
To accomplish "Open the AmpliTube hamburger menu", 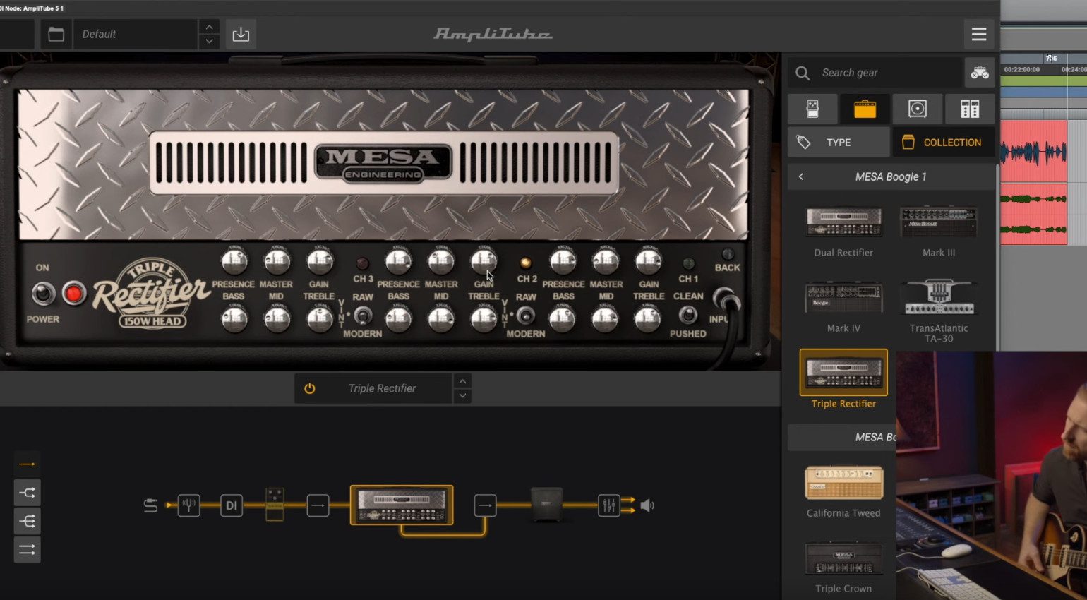I will (978, 34).
